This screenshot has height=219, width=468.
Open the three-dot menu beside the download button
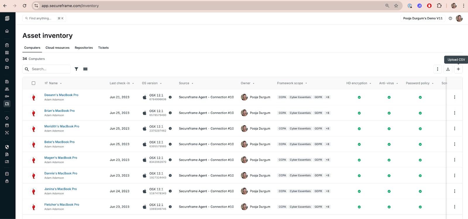click(438, 69)
